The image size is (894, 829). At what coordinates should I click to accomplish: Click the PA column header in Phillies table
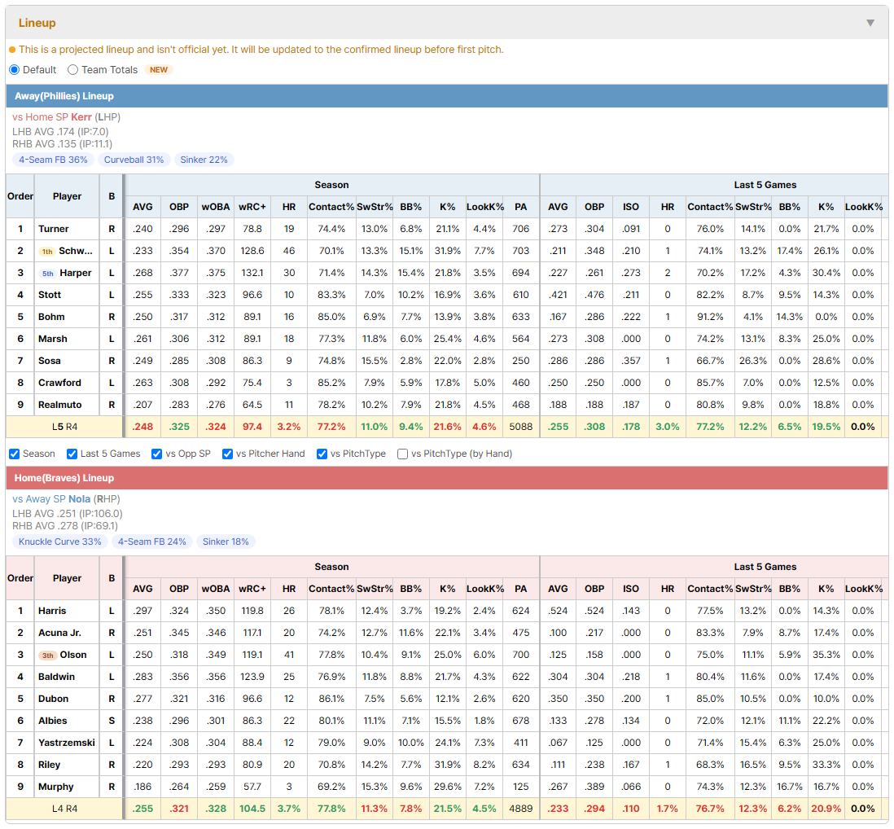pyautogui.click(x=520, y=207)
